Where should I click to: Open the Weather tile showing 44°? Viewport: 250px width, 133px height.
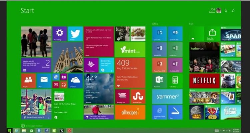click(99, 89)
